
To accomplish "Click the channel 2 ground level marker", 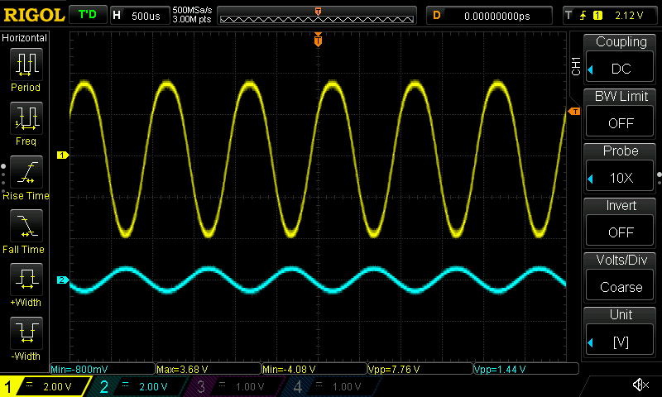I will [63, 280].
